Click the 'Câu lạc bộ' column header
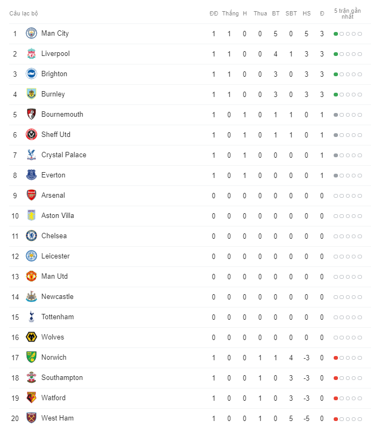 (x=23, y=13)
